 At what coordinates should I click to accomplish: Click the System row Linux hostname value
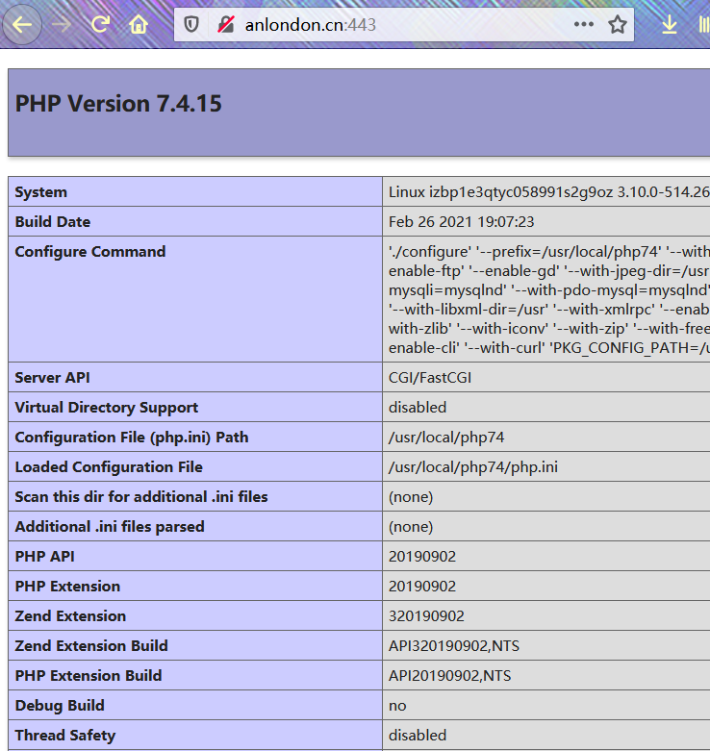(x=548, y=192)
